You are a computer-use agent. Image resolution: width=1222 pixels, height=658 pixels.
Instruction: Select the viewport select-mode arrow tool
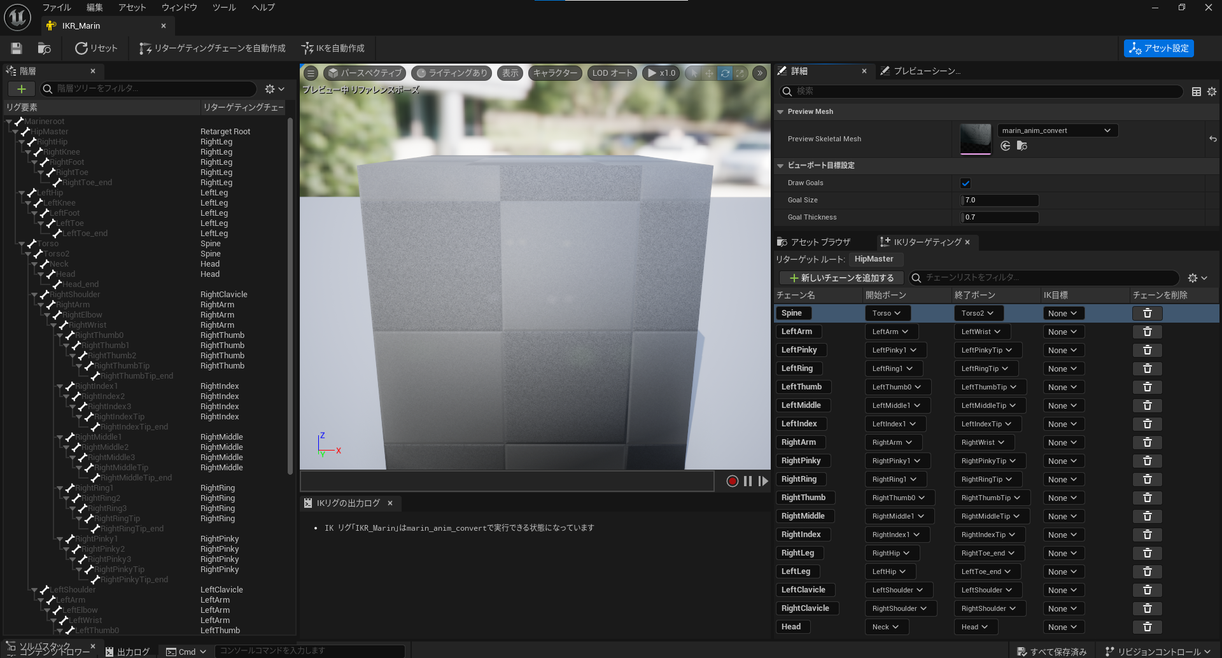(x=694, y=73)
